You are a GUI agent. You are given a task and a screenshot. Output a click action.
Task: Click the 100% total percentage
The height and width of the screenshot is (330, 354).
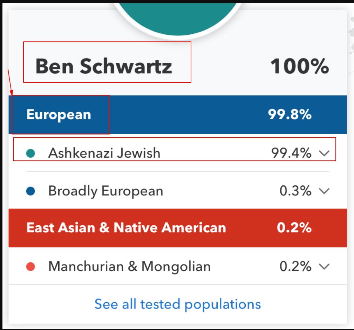point(299,66)
